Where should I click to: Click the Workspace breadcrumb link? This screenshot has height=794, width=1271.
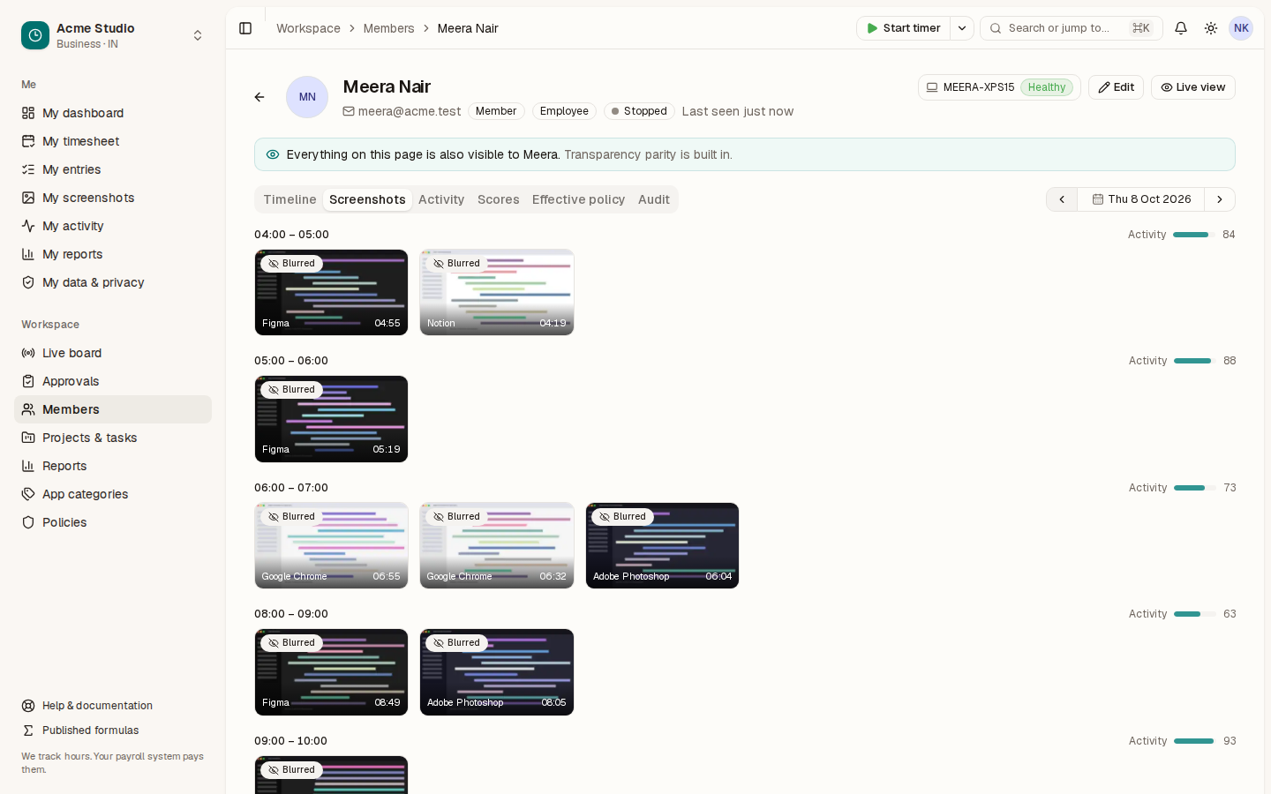click(308, 28)
